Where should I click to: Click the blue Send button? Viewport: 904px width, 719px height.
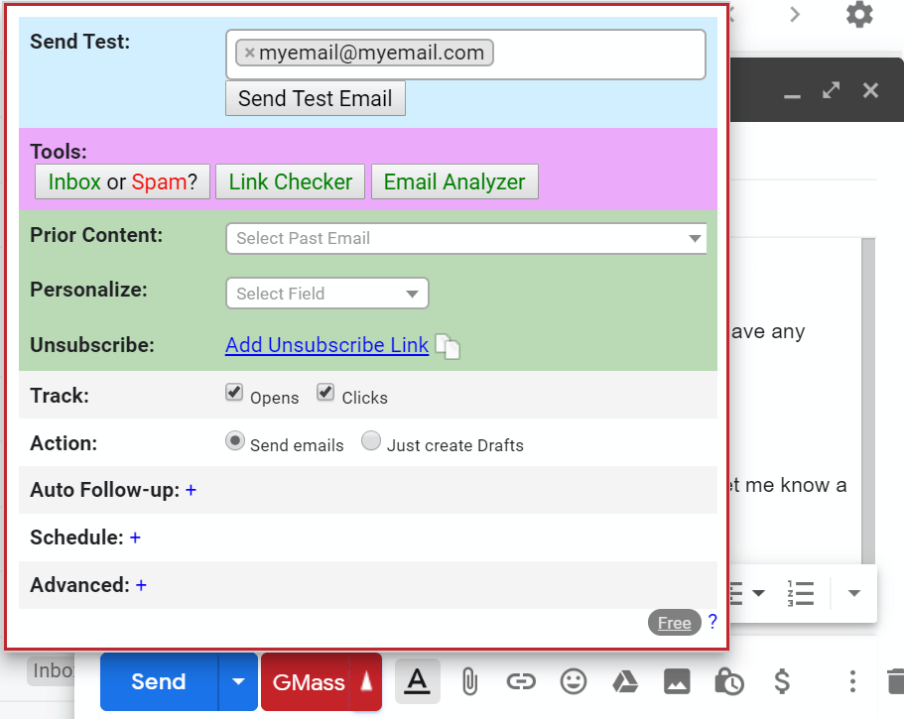(159, 682)
